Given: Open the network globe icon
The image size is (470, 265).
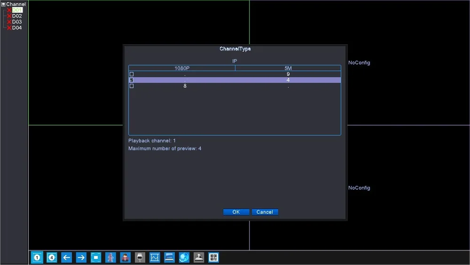Looking at the screenshot, I should click(184, 257).
